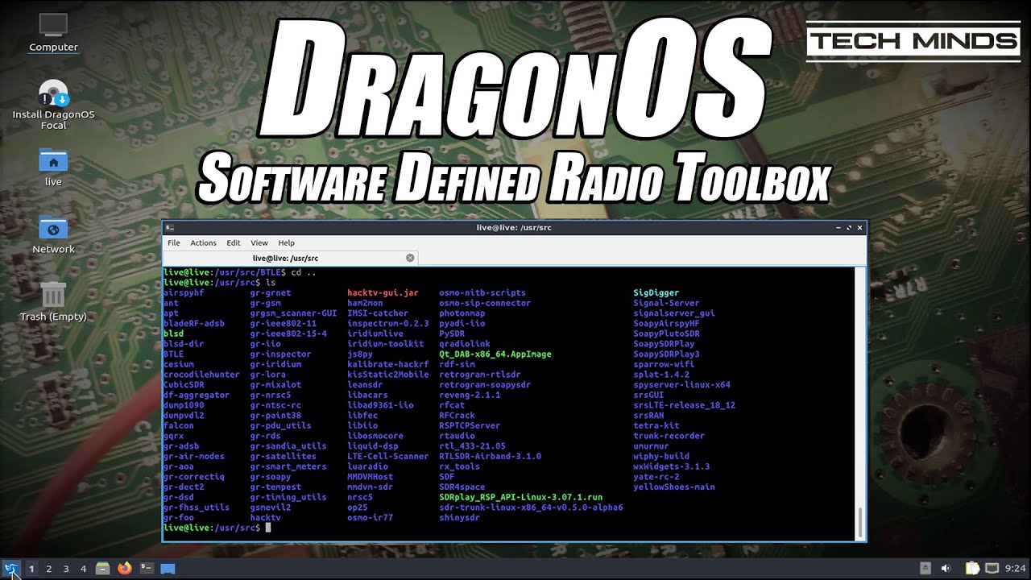Open the volume control in the system tray
This screenshot has width=1031, height=580.
pyautogui.click(x=946, y=569)
